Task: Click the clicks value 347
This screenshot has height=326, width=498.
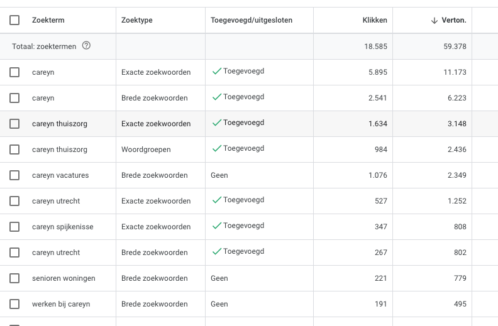Action: pos(381,227)
